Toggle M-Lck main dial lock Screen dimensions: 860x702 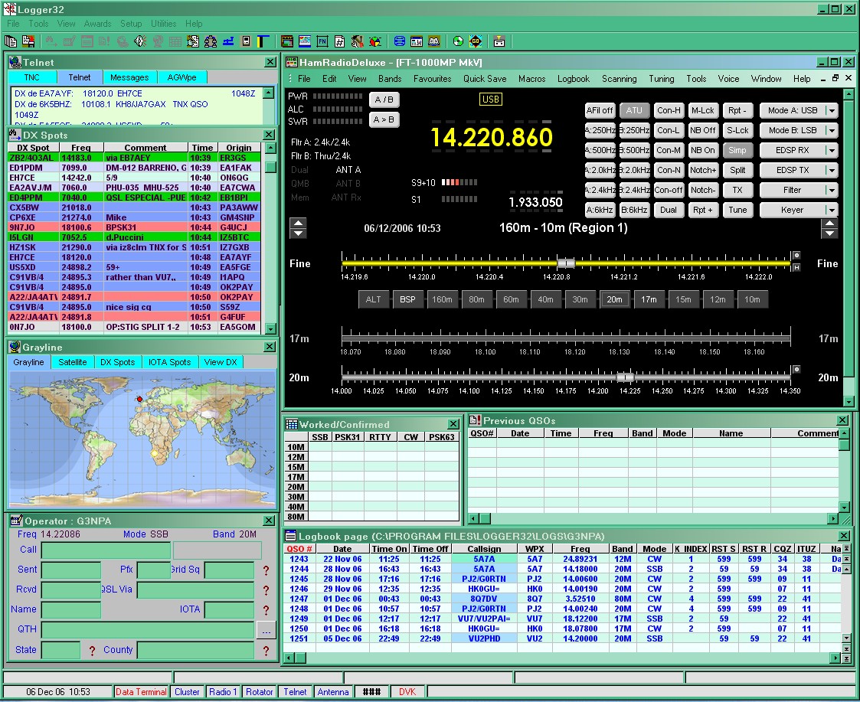(x=702, y=110)
